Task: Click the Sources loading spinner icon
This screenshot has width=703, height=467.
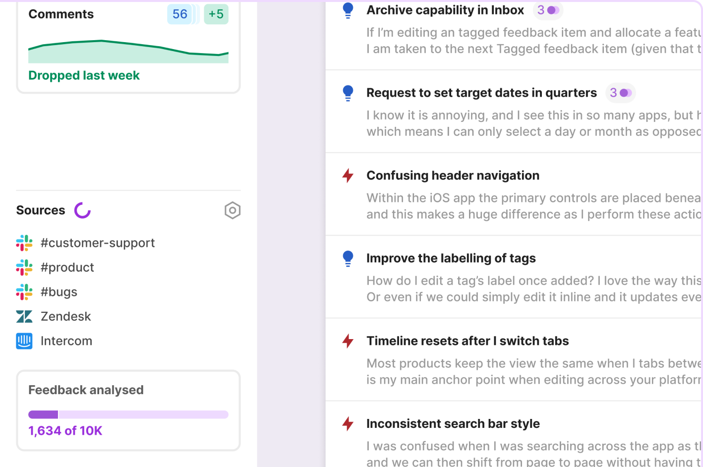Action: click(x=82, y=210)
